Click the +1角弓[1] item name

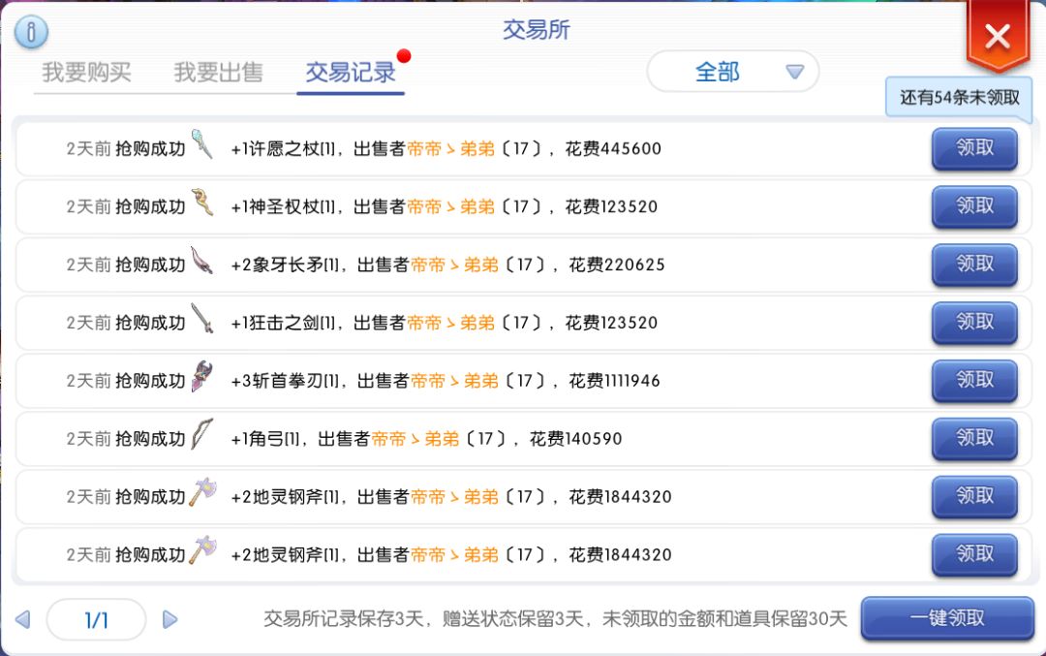tap(265, 438)
